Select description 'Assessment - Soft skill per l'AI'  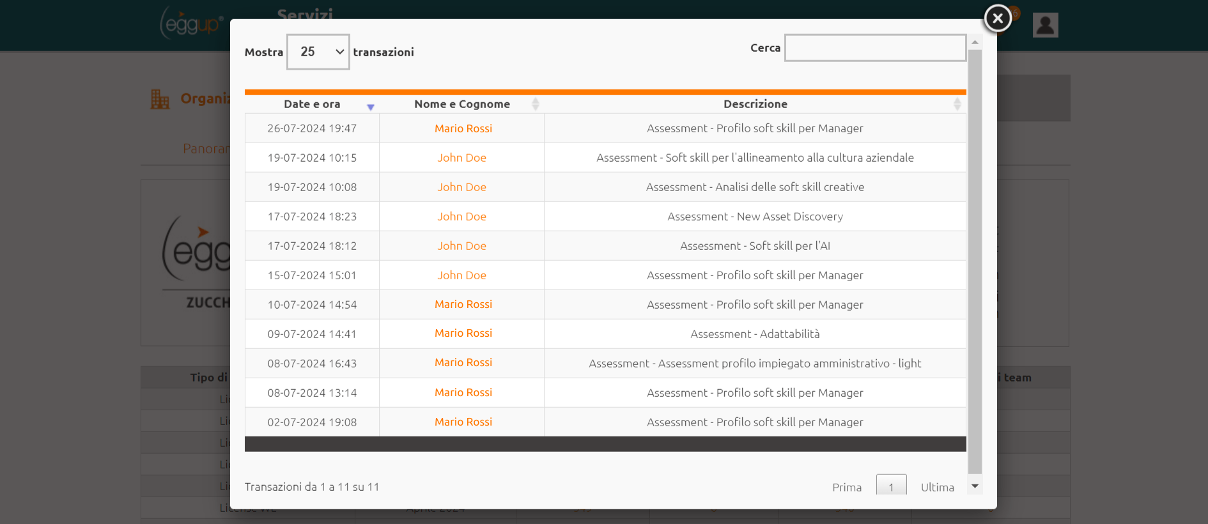click(x=755, y=246)
